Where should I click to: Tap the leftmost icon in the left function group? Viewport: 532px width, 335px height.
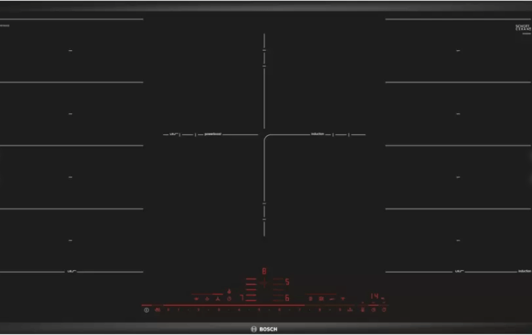point(196,298)
